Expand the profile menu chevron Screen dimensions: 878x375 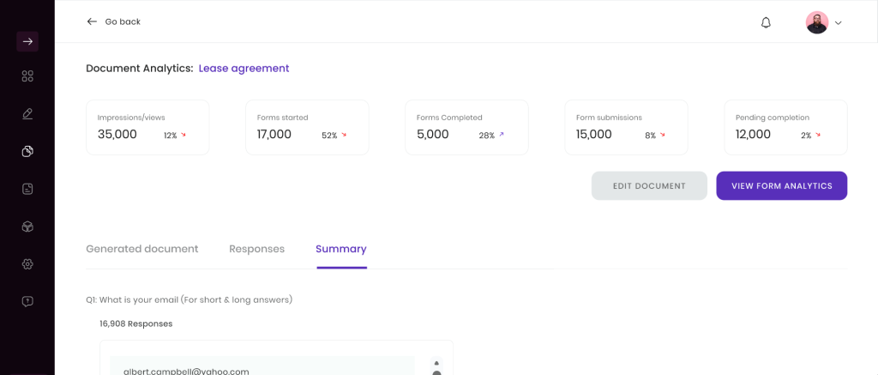coord(839,23)
